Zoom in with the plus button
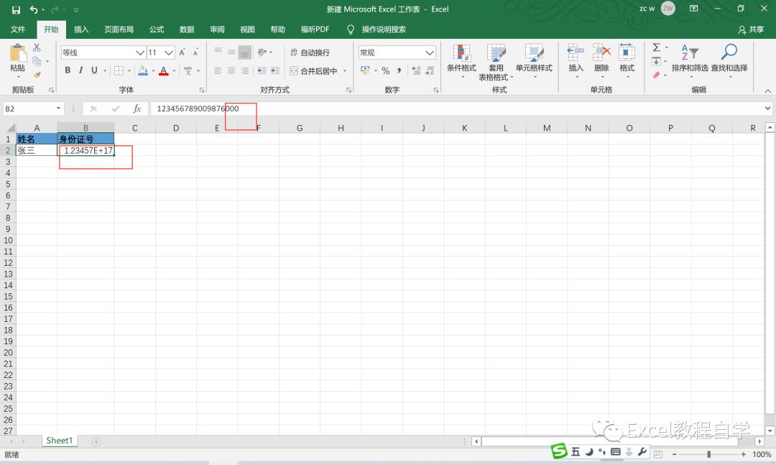The image size is (776, 465). (744, 454)
